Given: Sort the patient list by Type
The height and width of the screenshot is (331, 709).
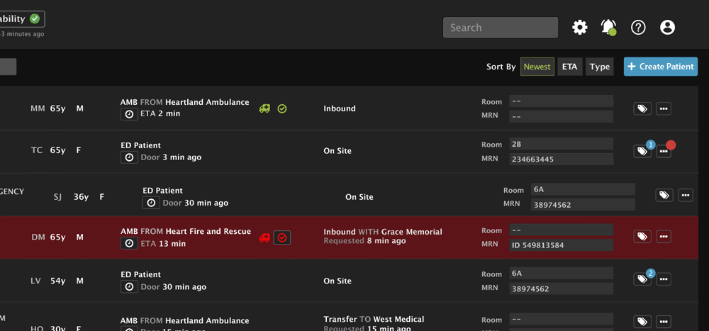Looking at the screenshot, I should click(x=600, y=67).
